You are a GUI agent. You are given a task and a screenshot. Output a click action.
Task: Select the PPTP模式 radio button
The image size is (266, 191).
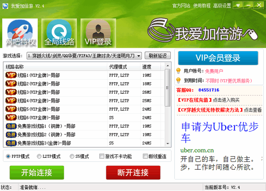[x=8, y=157]
